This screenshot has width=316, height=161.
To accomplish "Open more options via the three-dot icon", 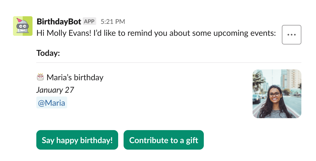I will click(x=291, y=35).
